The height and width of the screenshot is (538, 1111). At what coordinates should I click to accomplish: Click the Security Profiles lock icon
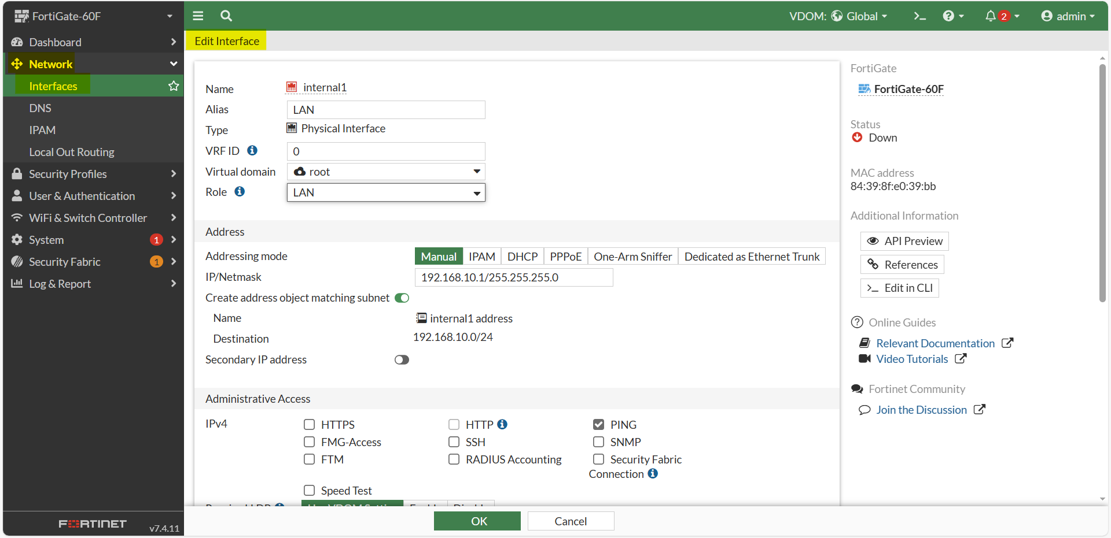17,174
